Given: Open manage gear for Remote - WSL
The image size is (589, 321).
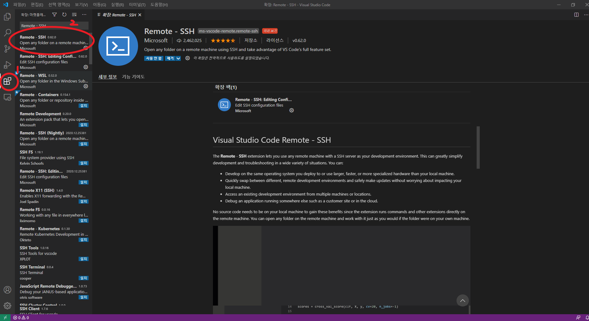Looking at the screenshot, I should pyautogui.click(x=86, y=86).
